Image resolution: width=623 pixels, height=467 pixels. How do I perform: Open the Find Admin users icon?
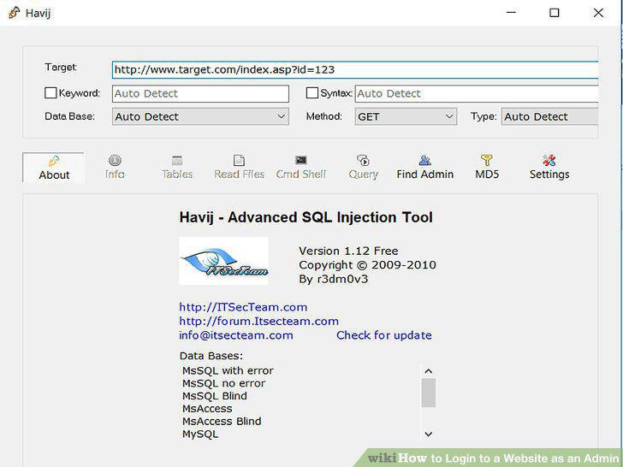pos(424,161)
